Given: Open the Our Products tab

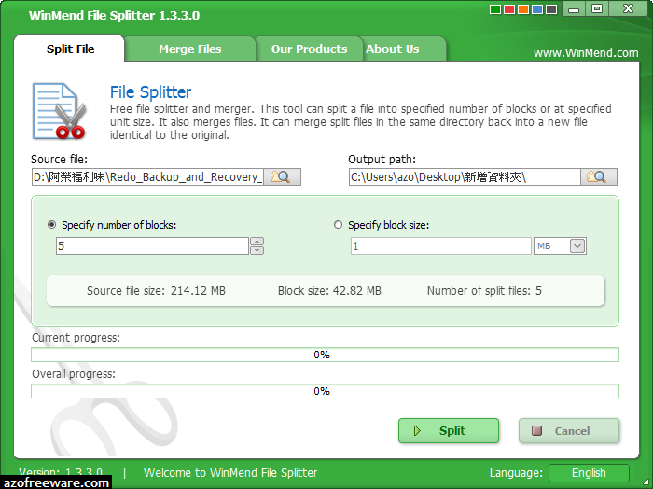Looking at the screenshot, I should click(x=309, y=49).
